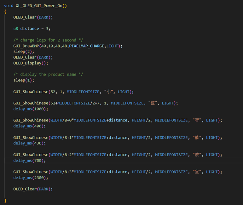
Task: Click the closing yellow brace of the function
Action: coord(5,201)
